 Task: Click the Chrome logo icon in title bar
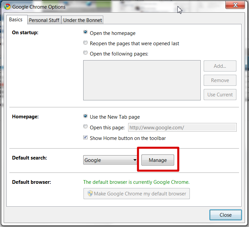7,7
